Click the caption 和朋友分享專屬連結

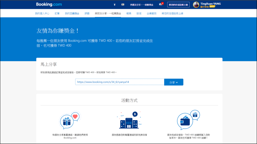(70, 136)
